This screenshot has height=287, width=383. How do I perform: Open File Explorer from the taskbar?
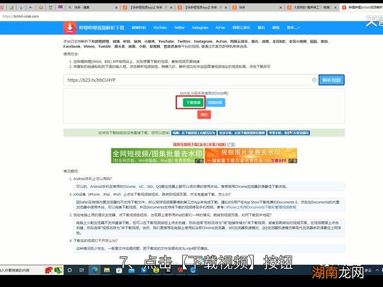(107, 270)
